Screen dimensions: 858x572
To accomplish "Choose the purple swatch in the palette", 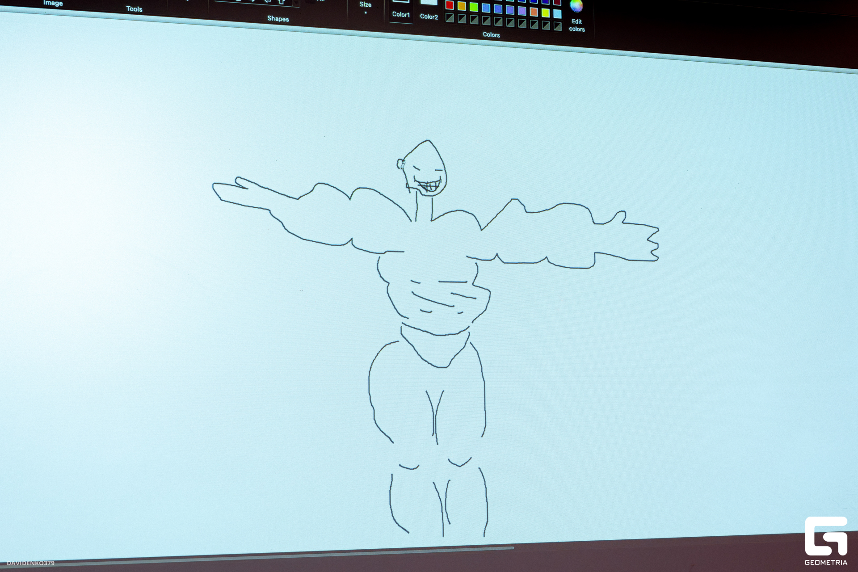I will [522, 11].
